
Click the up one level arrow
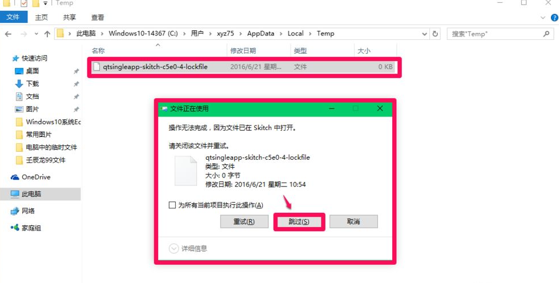(47, 34)
